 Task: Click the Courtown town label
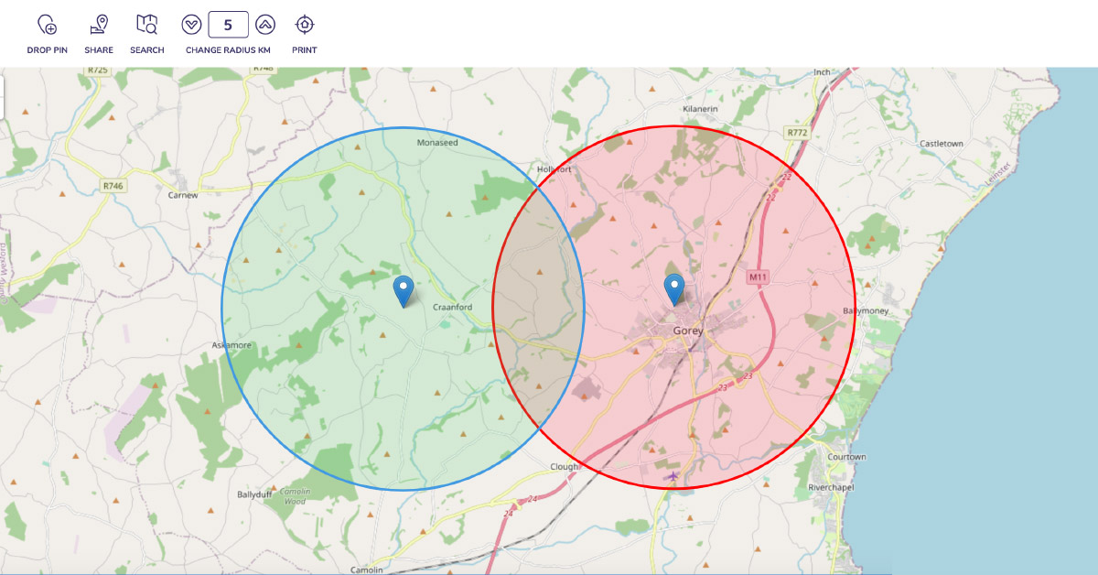click(x=845, y=457)
